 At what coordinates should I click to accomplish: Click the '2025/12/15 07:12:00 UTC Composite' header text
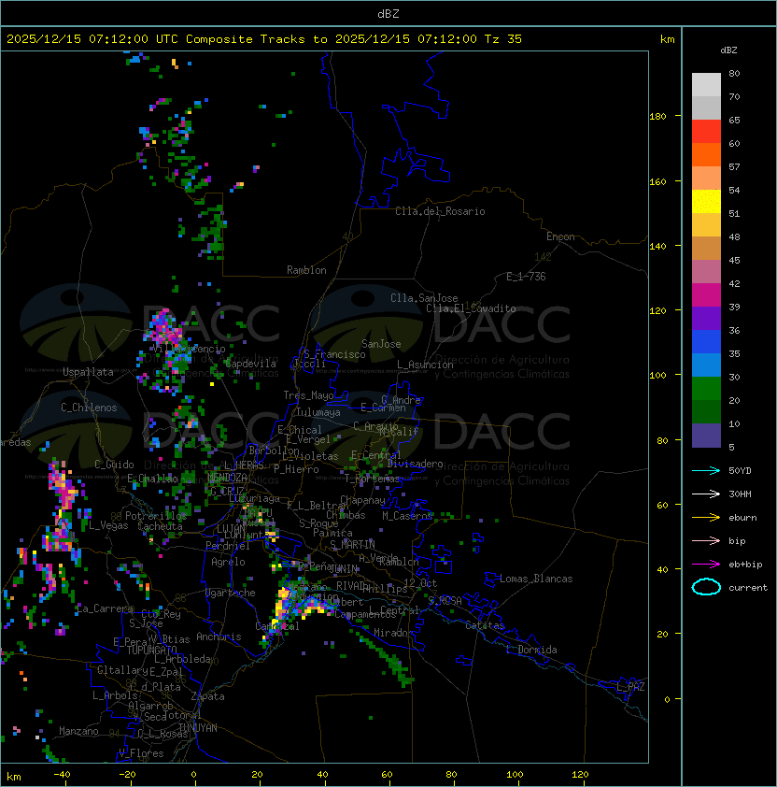pyautogui.click(x=130, y=39)
